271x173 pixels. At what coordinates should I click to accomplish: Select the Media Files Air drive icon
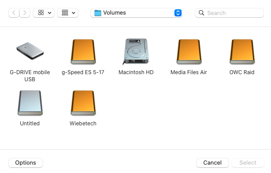(189, 52)
